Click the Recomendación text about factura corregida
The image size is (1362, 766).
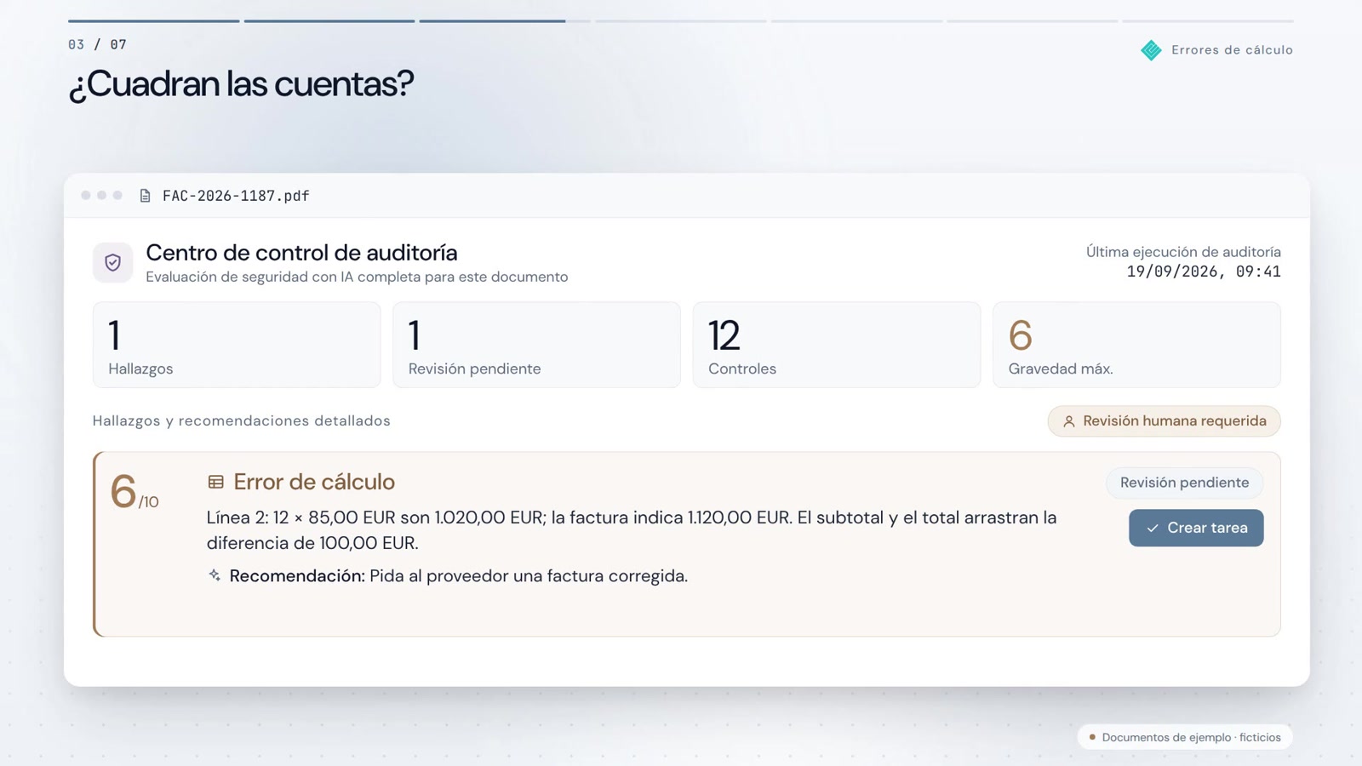(459, 576)
